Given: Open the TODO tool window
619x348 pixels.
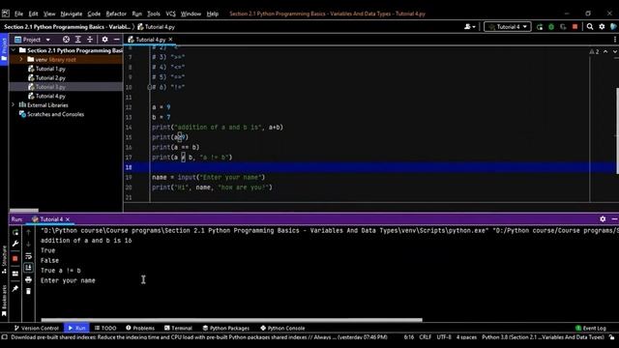Looking at the screenshot, I should (x=105, y=328).
